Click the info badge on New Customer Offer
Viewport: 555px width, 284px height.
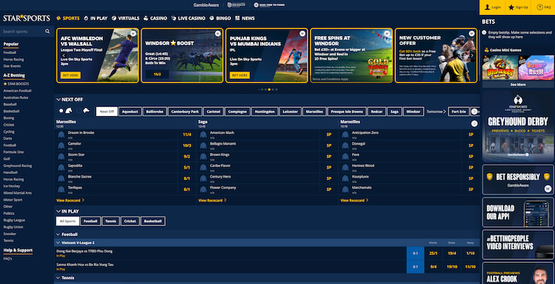(472, 34)
